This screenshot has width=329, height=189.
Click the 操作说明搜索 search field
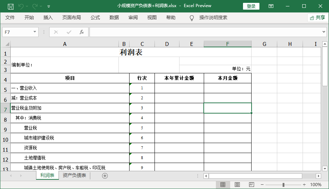pyautogui.click(x=213, y=17)
